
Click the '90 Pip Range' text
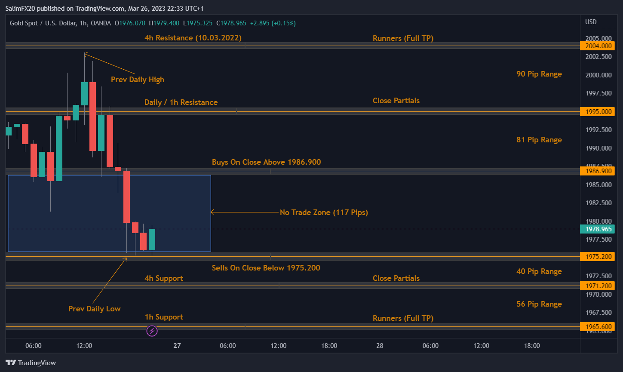click(539, 74)
